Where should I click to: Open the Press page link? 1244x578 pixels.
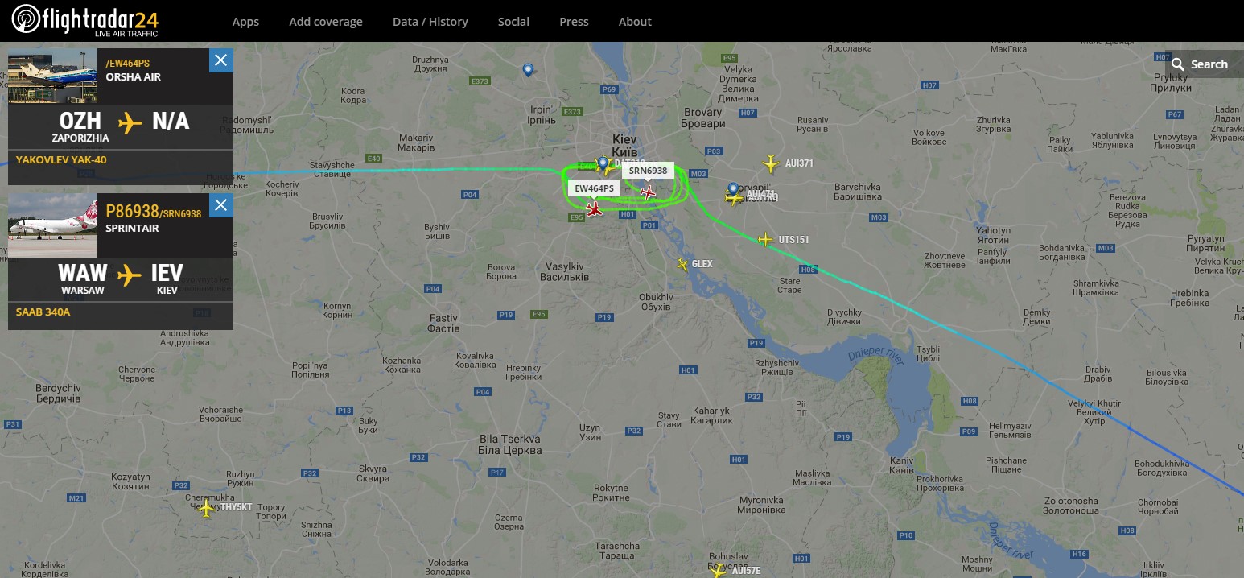click(x=574, y=22)
